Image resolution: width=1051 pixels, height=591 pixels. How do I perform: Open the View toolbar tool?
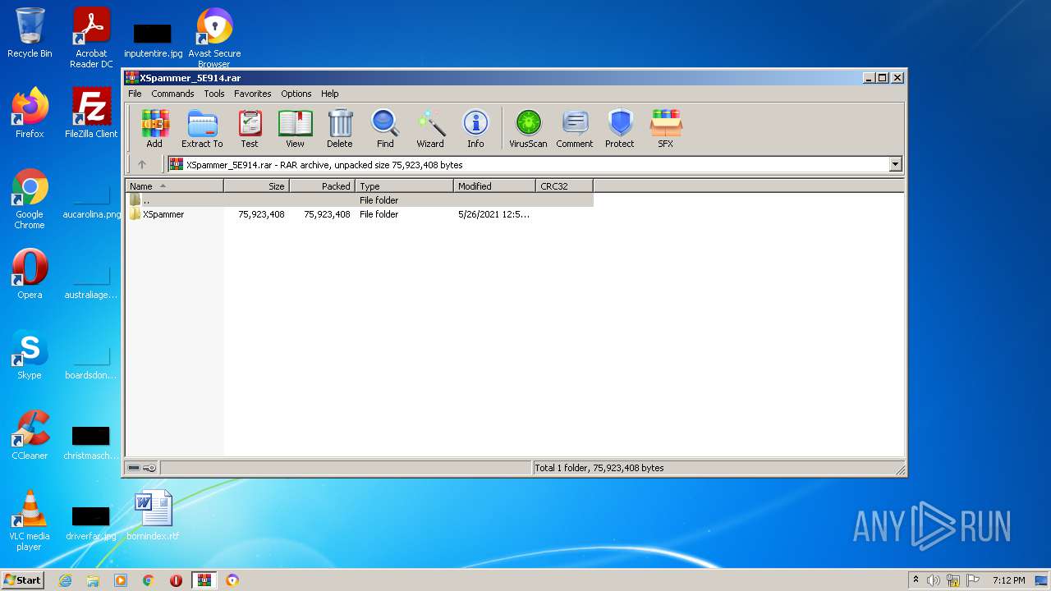[x=295, y=129]
